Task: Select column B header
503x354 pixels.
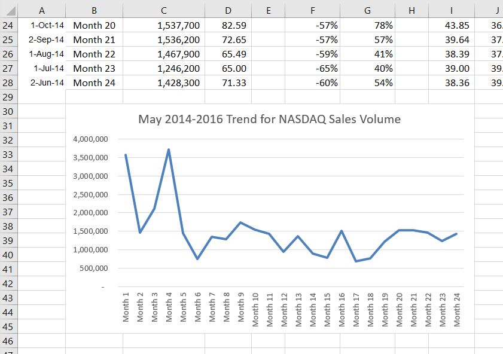Action: (94, 11)
